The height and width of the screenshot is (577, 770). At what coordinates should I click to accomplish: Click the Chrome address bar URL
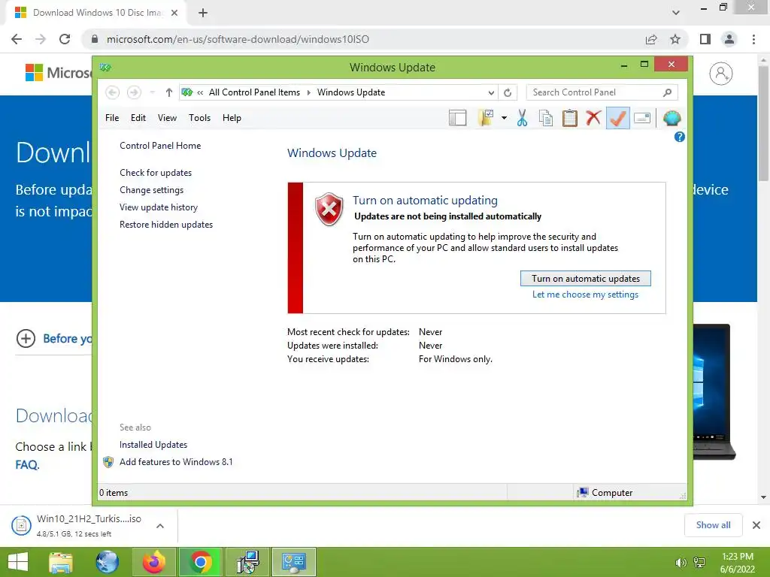(238, 39)
